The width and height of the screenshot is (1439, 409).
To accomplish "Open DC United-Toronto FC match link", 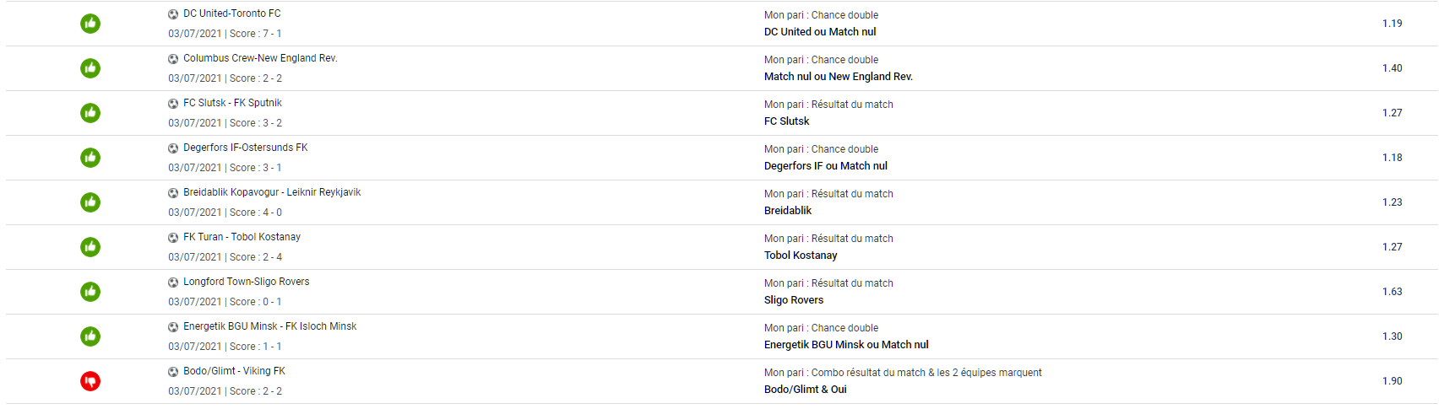I will pyautogui.click(x=232, y=13).
